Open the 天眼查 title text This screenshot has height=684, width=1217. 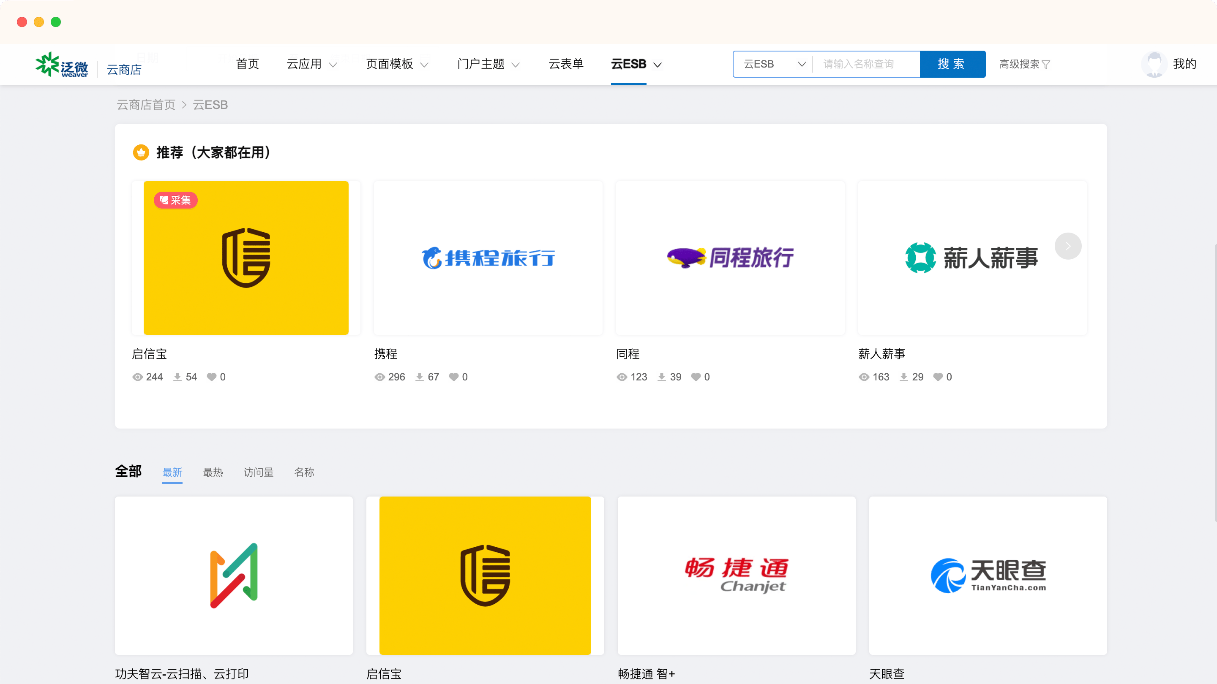tap(887, 673)
